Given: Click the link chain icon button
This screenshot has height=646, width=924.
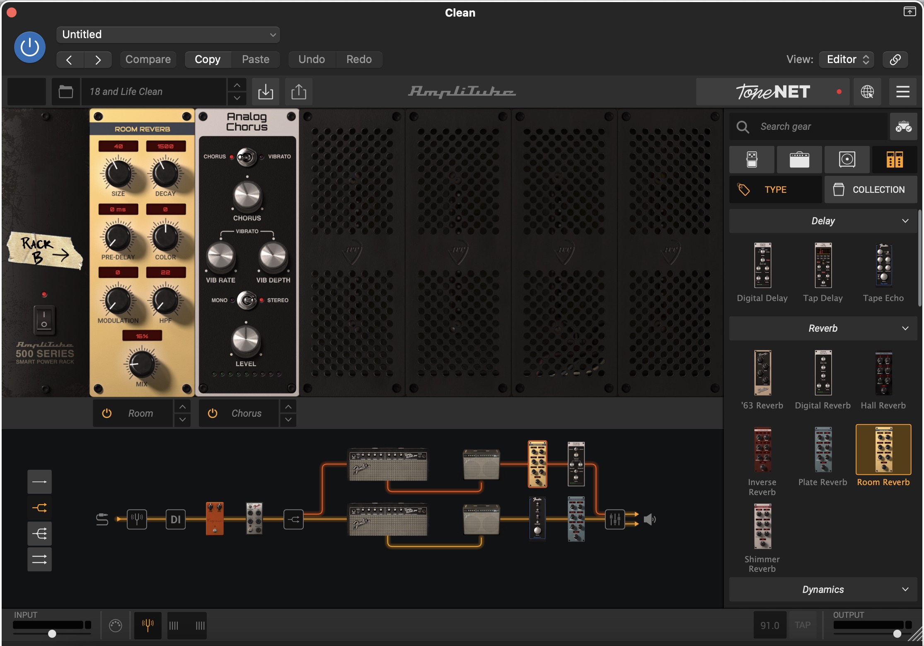Looking at the screenshot, I should [895, 60].
